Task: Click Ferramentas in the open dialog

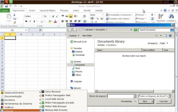Action: coord(129,101)
